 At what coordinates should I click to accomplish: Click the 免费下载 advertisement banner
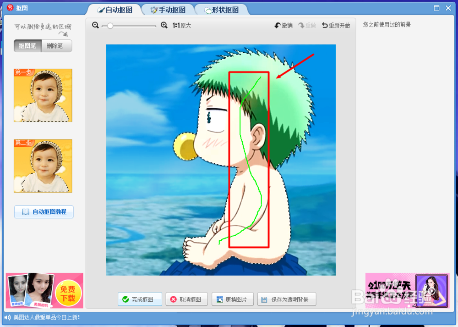point(44,290)
